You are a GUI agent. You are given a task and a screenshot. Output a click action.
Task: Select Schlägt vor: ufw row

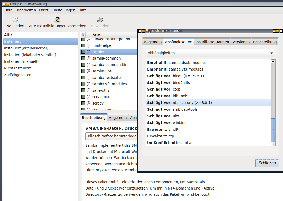pos(208,116)
